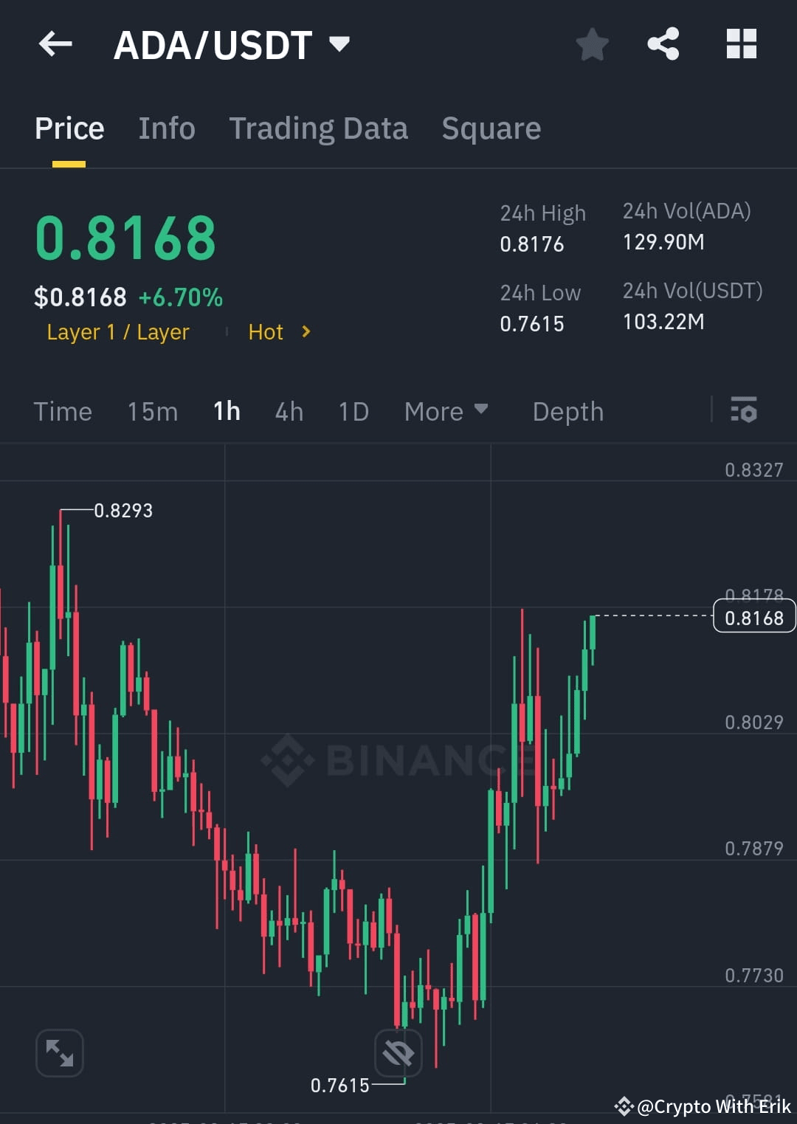This screenshot has width=797, height=1124.
Task: Tap the 0.8168 current price label
Action: [754, 617]
